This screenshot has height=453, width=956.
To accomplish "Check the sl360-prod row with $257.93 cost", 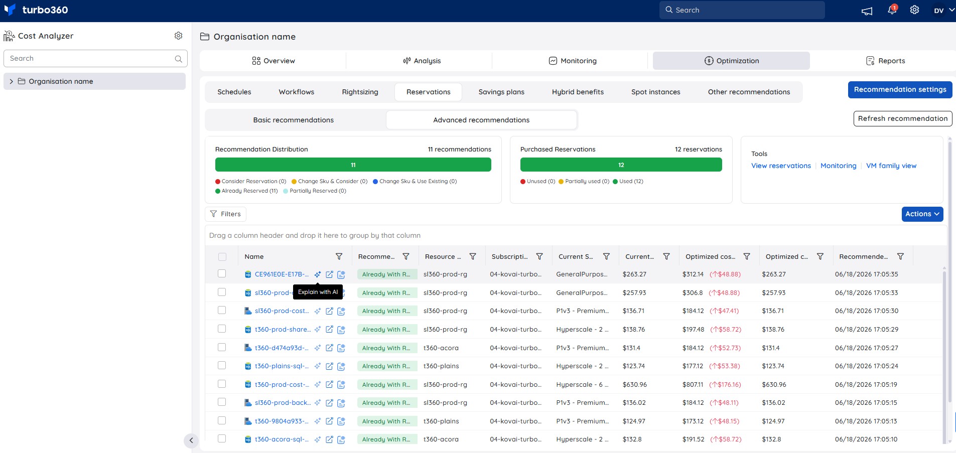I will coord(222,292).
